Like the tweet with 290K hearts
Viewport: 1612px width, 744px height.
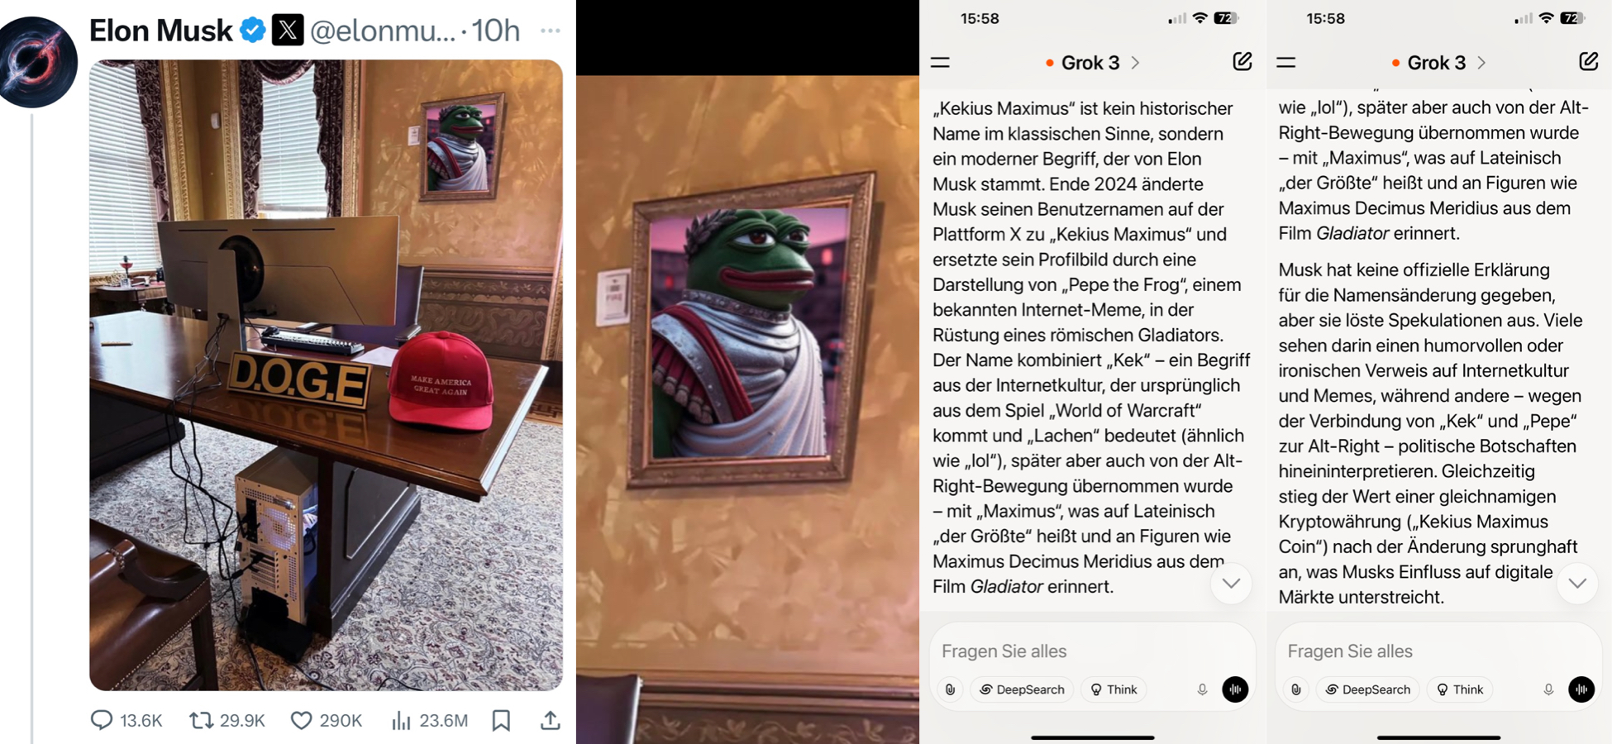coord(327,720)
